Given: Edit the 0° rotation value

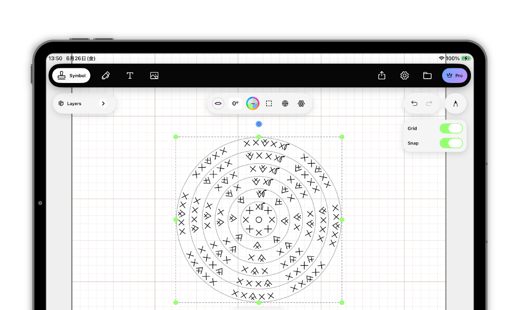Looking at the screenshot, I should coord(235,104).
